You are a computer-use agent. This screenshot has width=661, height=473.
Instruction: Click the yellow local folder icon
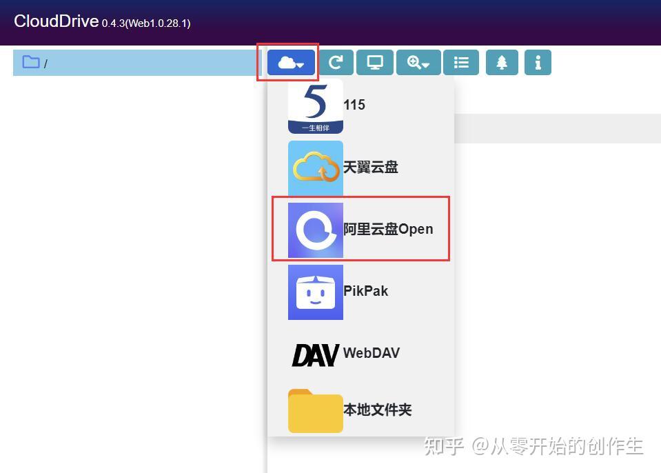coord(315,411)
